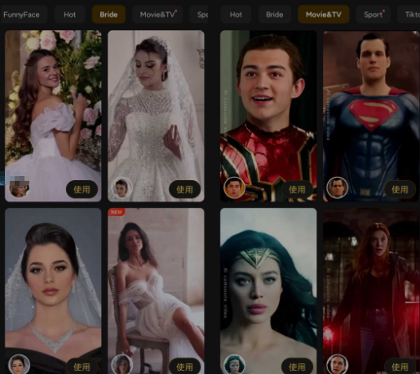The image size is (420, 374).
Task: Open the Sport tab with red dot
Action: click(x=374, y=15)
